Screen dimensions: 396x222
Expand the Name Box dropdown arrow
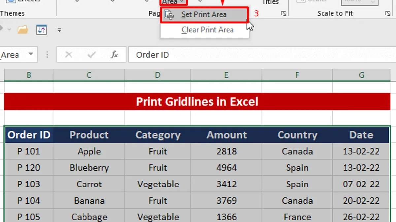(x=31, y=54)
